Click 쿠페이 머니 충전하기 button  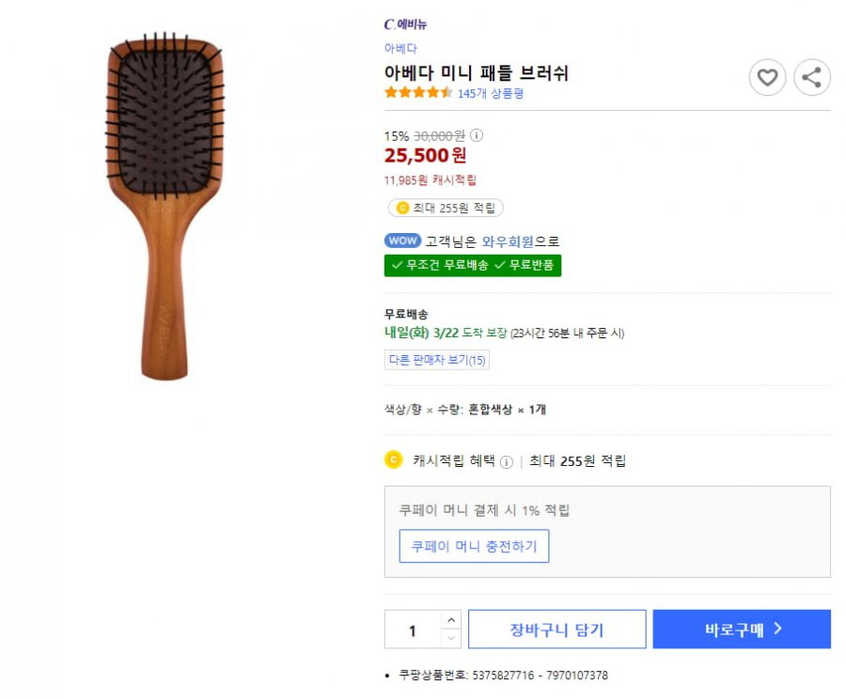tap(475, 547)
